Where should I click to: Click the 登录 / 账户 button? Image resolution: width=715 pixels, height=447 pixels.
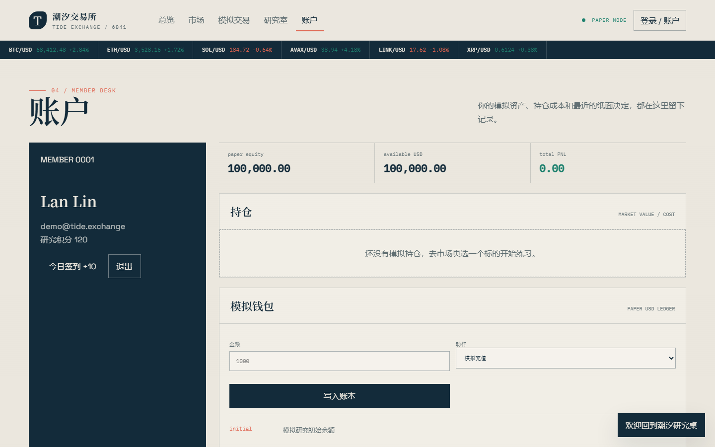[659, 20]
